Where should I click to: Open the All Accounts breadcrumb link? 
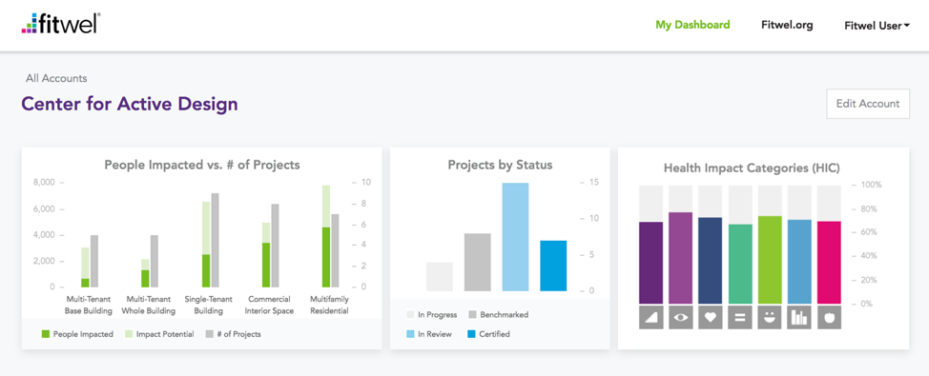point(56,78)
